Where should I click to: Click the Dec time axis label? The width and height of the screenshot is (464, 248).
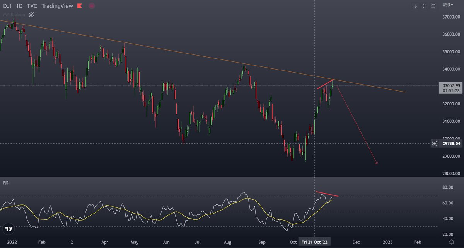point(356,242)
